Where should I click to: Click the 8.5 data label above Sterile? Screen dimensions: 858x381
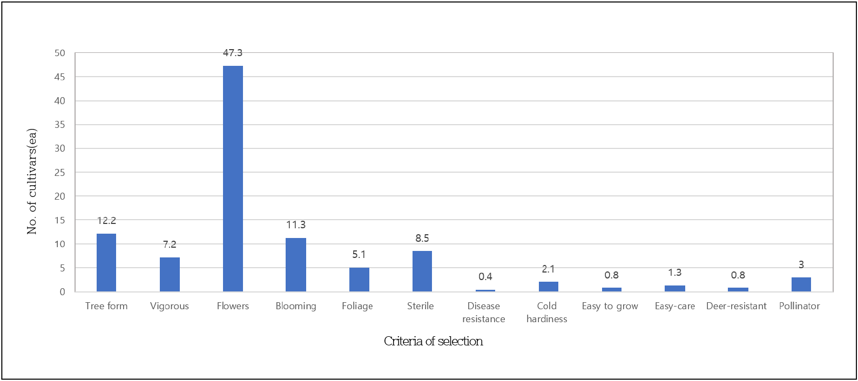422,239
